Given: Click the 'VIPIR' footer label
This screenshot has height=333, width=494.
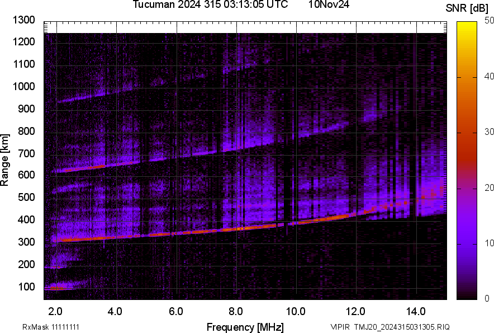Looking at the screenshot, I should point(340,327).
